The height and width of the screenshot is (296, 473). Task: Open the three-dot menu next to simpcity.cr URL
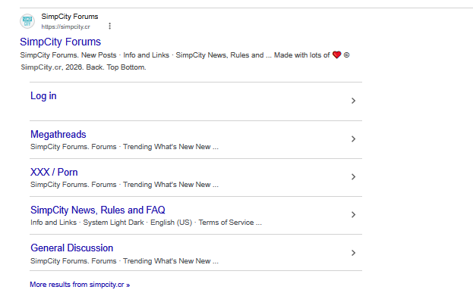coord(110,26)
